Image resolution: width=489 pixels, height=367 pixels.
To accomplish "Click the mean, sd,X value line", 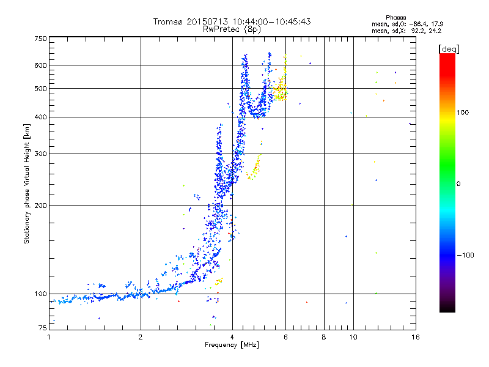I will coord(406,31).
